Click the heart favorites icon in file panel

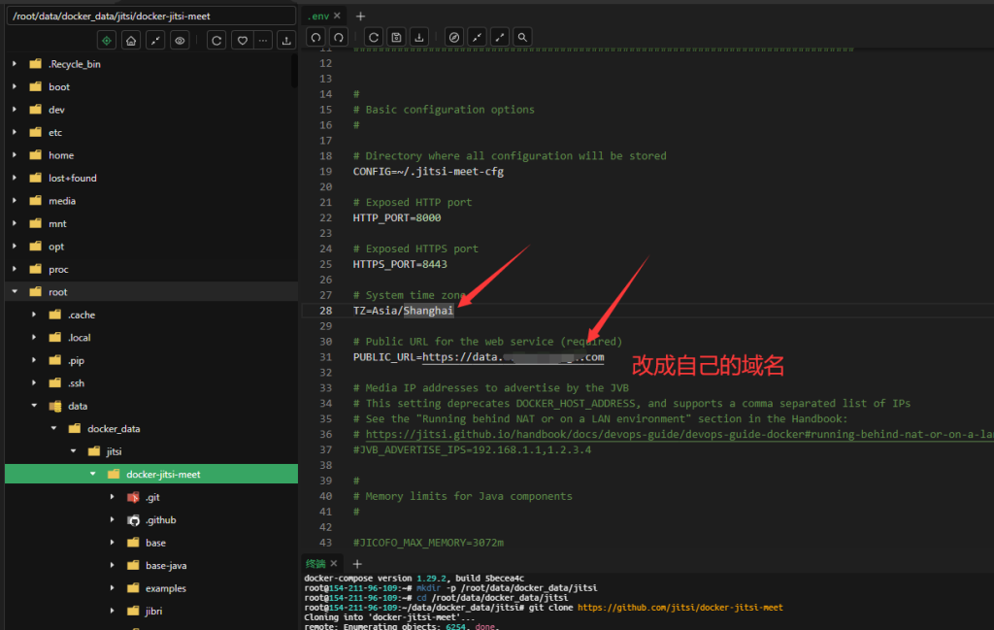(242, 40)
